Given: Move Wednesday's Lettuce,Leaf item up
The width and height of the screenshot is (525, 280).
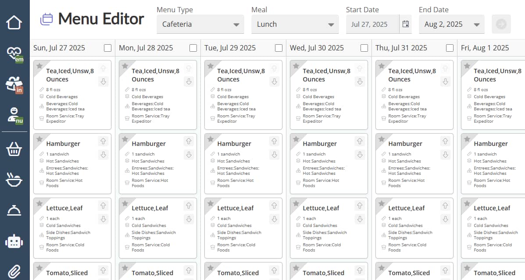Looking at the screenshot, I should (360, 206).
